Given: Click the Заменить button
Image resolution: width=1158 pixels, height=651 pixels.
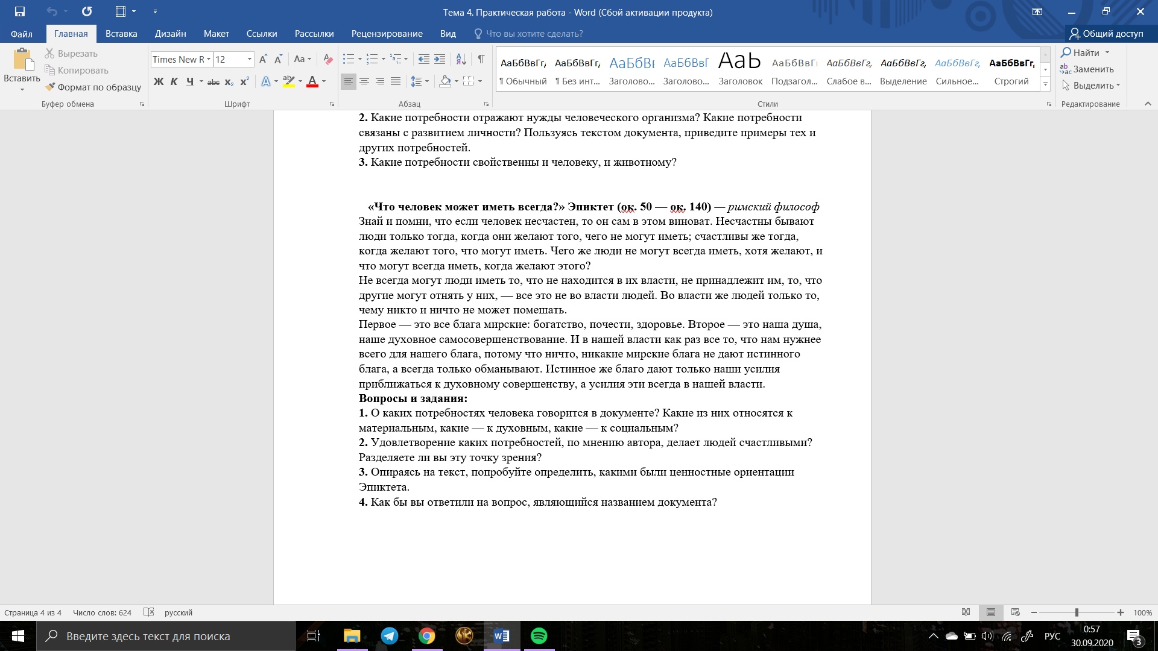Looking at the screenshot, I should [1087, 69].
